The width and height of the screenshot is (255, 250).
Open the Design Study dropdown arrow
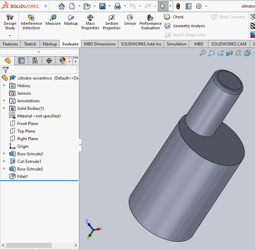tap(10, 35)
